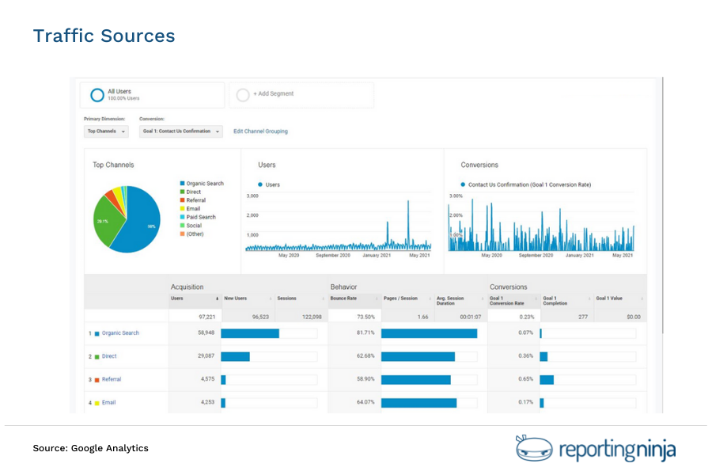Click the Direct legend color square

[x=184, y=190]
